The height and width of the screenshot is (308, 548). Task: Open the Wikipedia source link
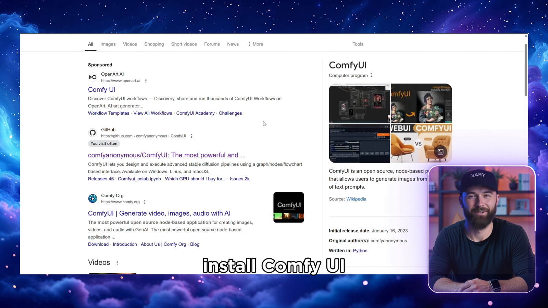pos(356,199)
